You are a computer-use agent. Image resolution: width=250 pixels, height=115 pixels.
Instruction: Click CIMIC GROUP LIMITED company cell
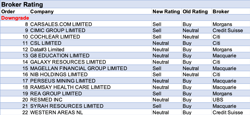(58, 30)
